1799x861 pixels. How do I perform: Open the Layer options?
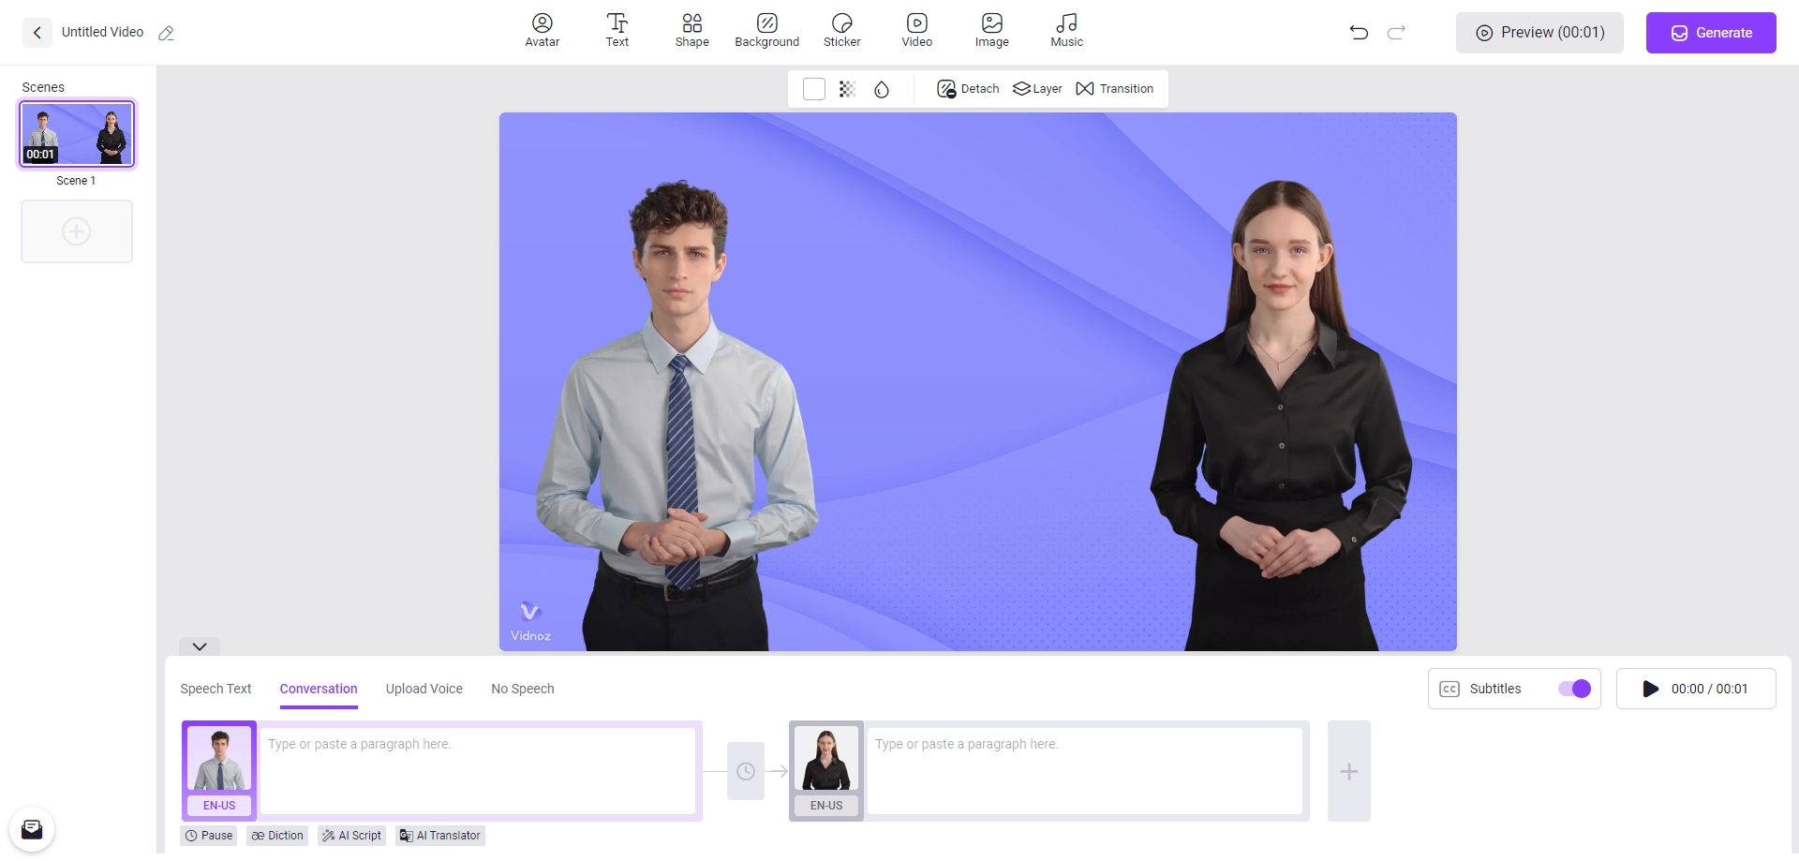click(1037, 89)
